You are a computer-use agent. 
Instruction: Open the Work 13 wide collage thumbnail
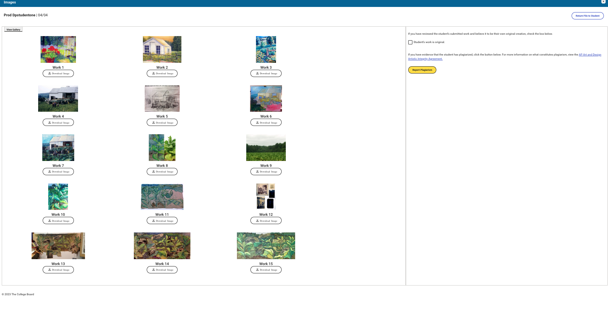(58, 246)
